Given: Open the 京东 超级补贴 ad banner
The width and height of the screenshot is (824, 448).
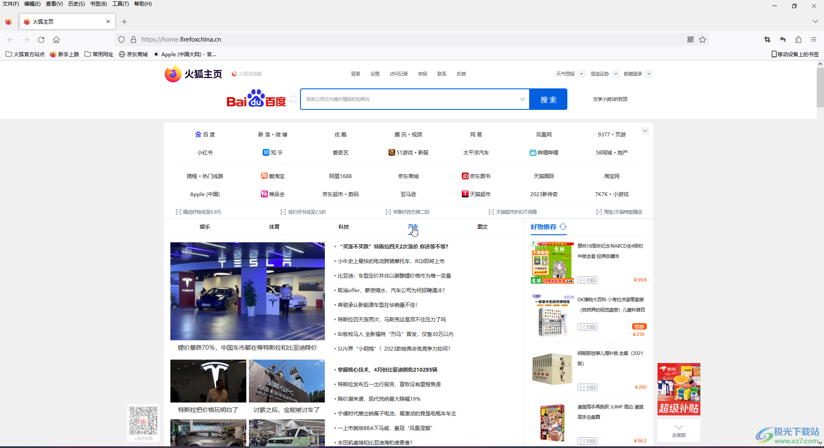Looking at the screenshot, I should pos(679,389).
